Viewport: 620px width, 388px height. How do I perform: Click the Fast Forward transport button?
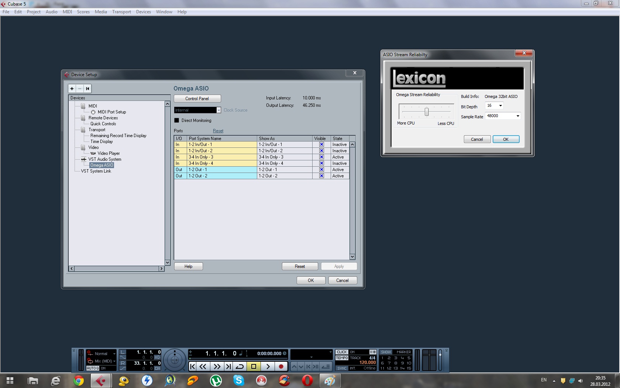(217, 367)
